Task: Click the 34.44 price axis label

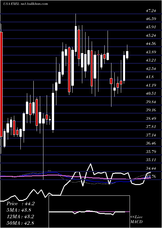Action: (x=151, y=168)
